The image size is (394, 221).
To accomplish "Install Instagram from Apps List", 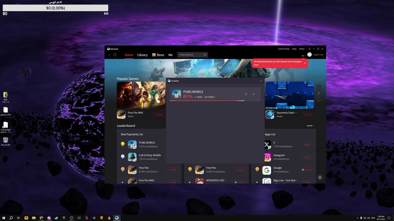I will point(307,157).
